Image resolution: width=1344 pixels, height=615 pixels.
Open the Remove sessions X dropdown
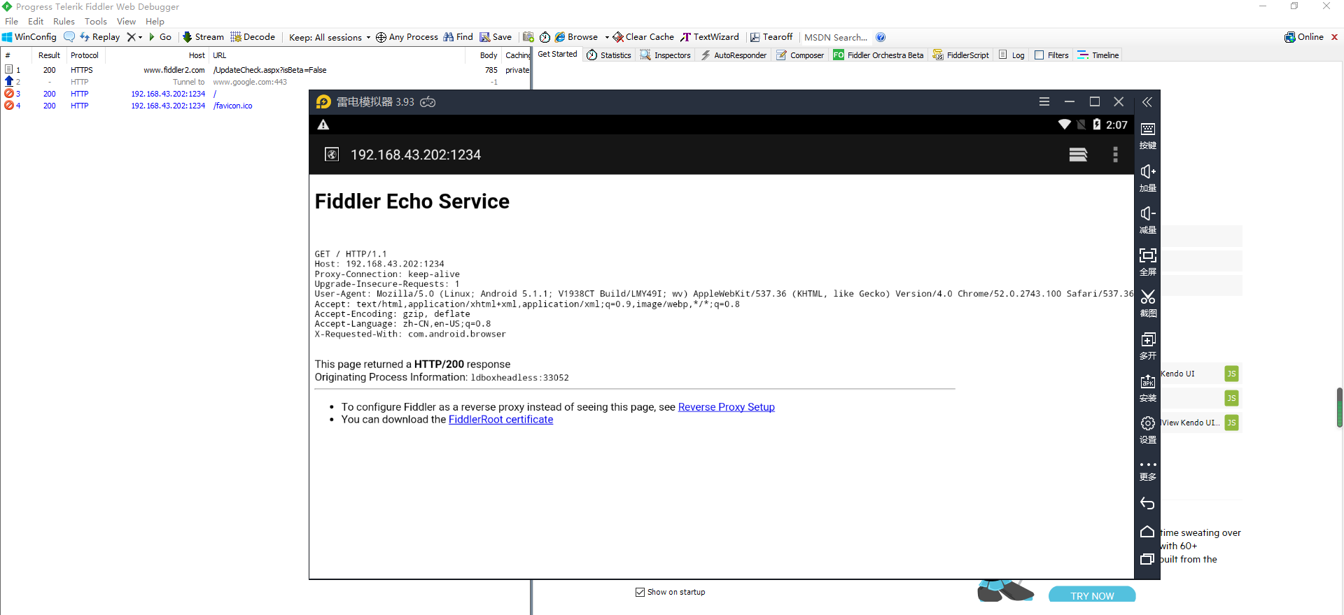point(134,37)
